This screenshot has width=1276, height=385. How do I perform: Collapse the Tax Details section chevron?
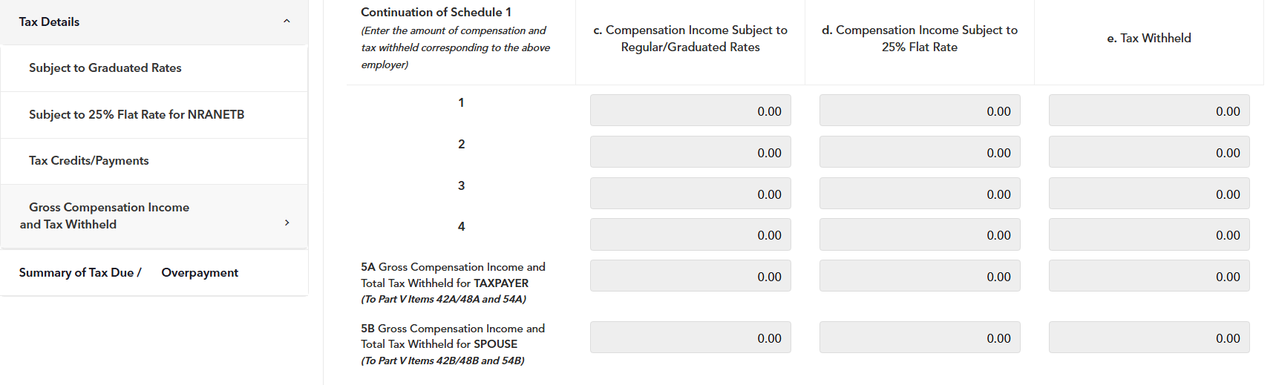(287, 22)
